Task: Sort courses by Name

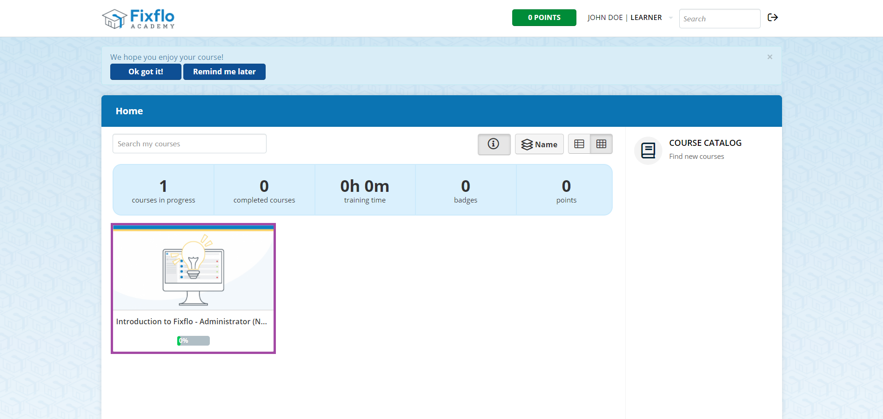Action: (x=539, y=144)
